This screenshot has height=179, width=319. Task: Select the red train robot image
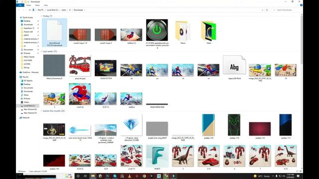(x=80, y=66)
